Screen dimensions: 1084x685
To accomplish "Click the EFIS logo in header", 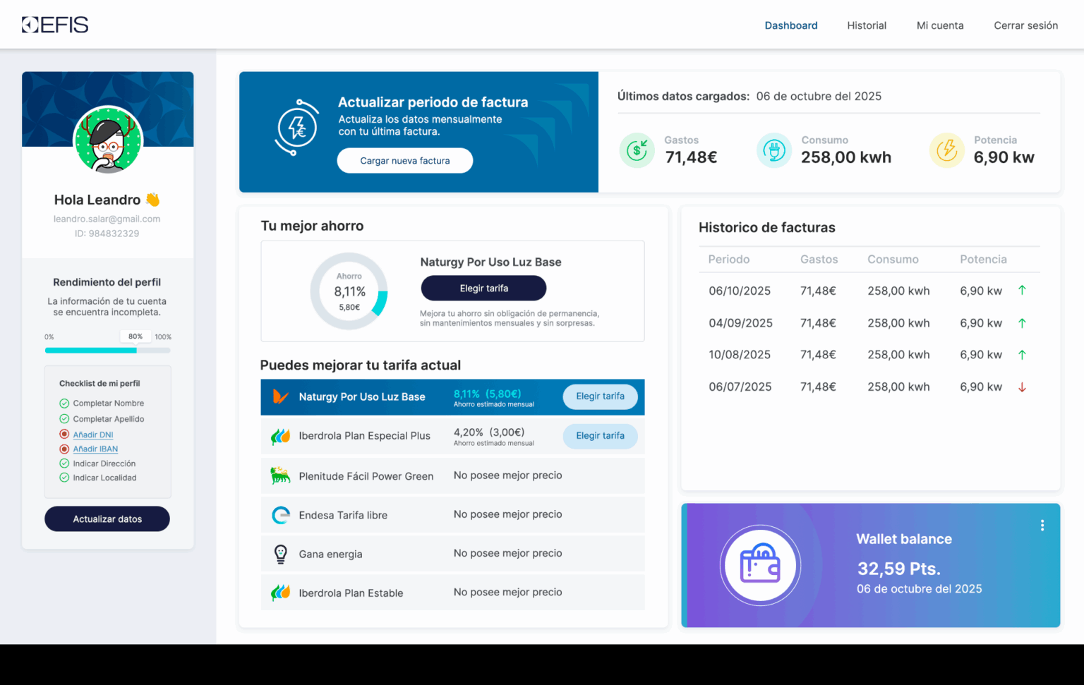I will [55, 25].
